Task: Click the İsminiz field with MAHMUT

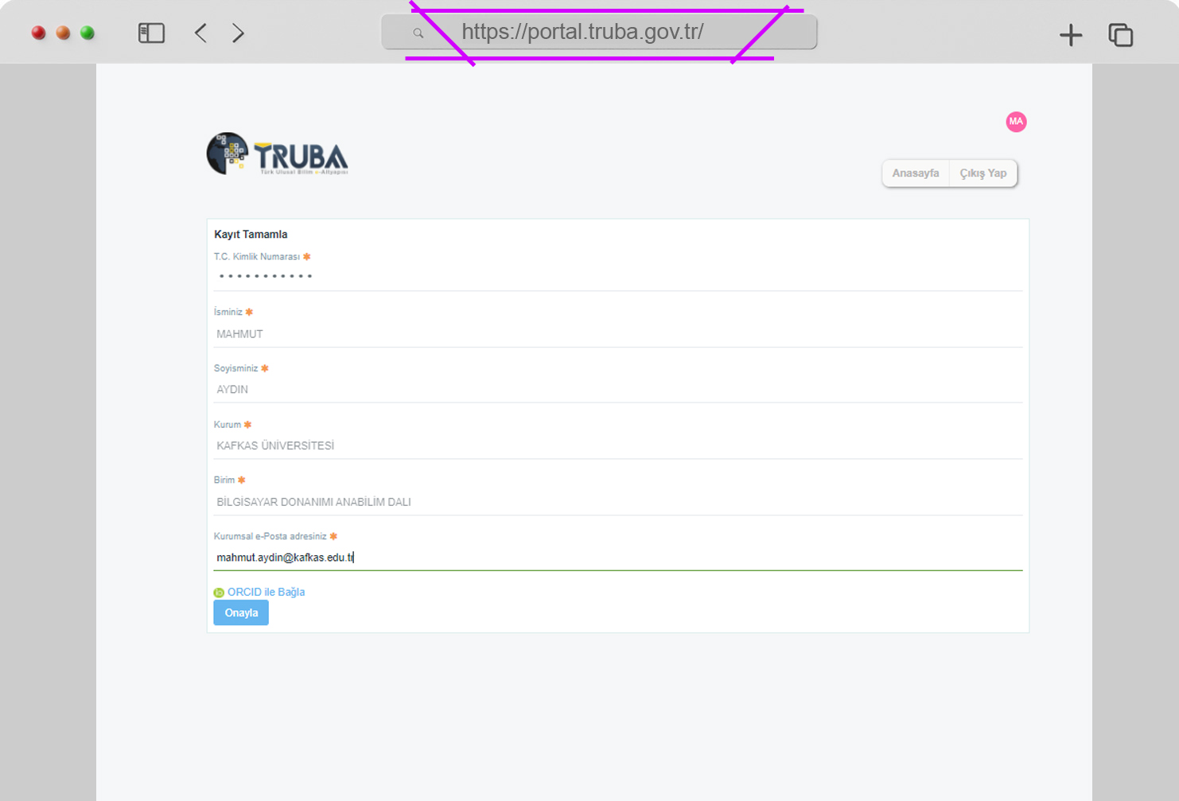Action: (x=618, y=334)
